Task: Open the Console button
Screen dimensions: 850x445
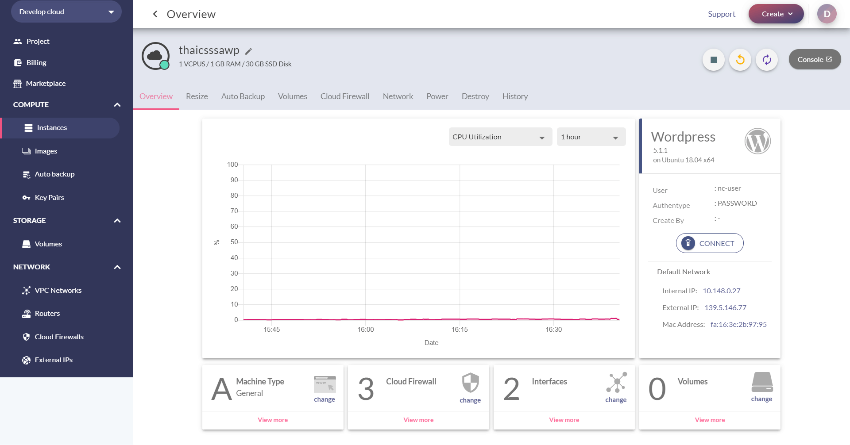Action: (815, 59)
